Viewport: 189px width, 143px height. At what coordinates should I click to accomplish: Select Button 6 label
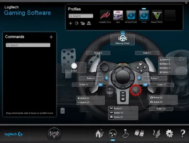(98, 53)
